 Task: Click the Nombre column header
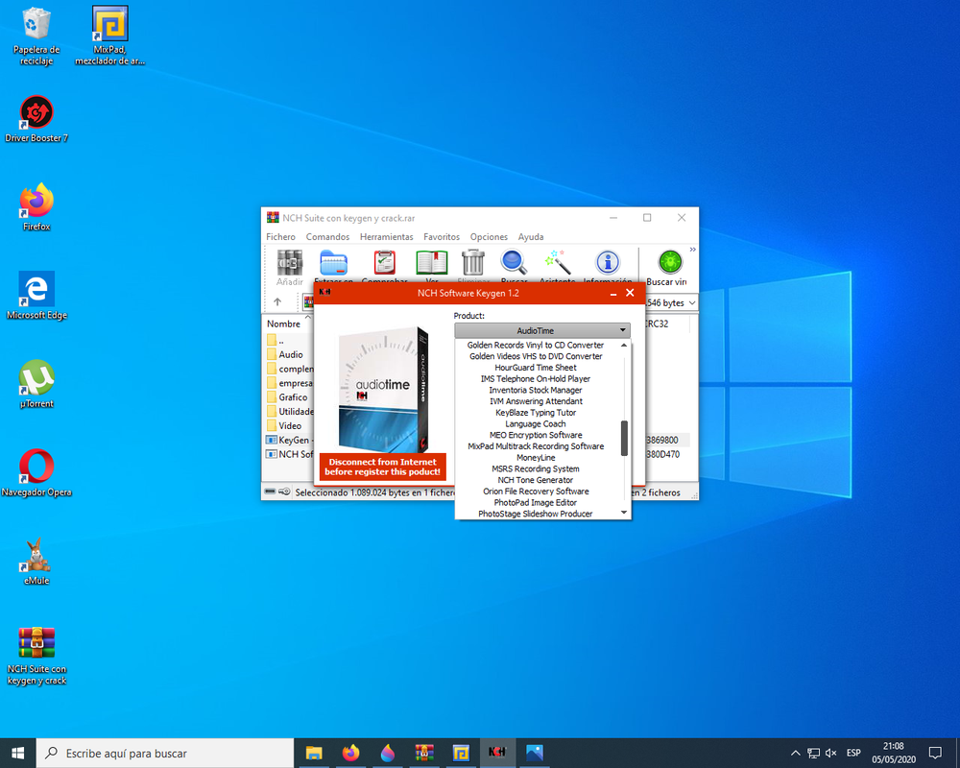tap(284, 324)
